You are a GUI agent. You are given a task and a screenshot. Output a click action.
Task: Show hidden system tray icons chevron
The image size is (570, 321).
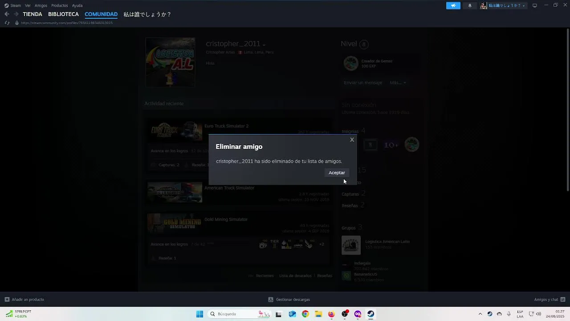click(480, 314)
